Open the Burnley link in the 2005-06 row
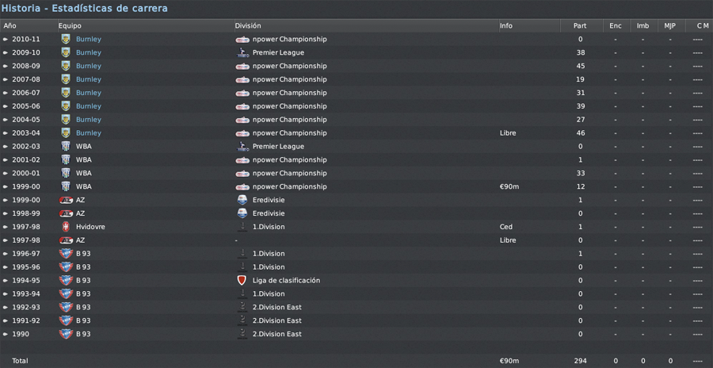The width and height of the screenshot is (713, 368). point(88,106)
